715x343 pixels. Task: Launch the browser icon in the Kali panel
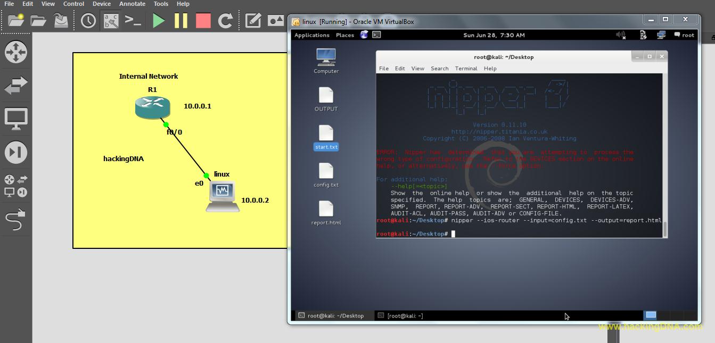[364, 35]
